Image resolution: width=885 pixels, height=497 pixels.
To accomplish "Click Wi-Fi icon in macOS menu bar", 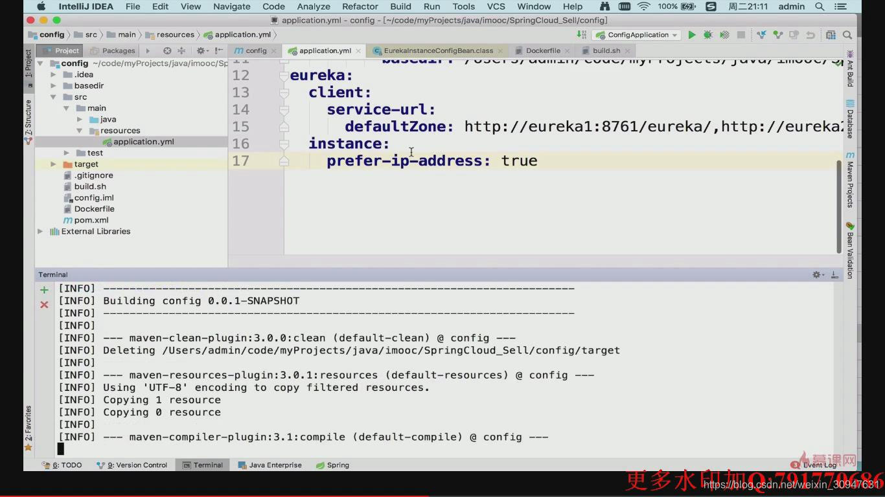I will 643,6.
